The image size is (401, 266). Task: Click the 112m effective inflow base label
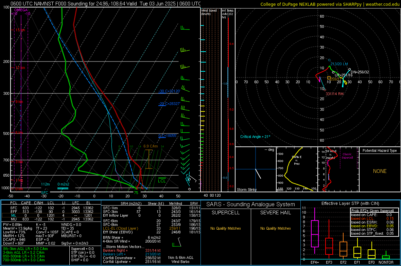(x=45, y=184)
